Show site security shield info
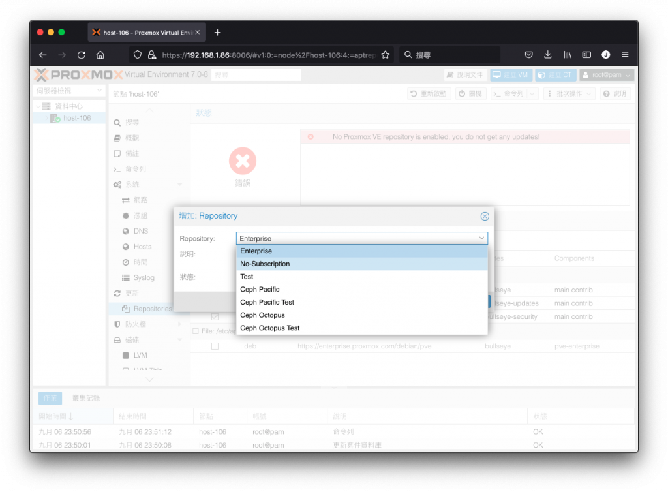 tap(137, 55)
